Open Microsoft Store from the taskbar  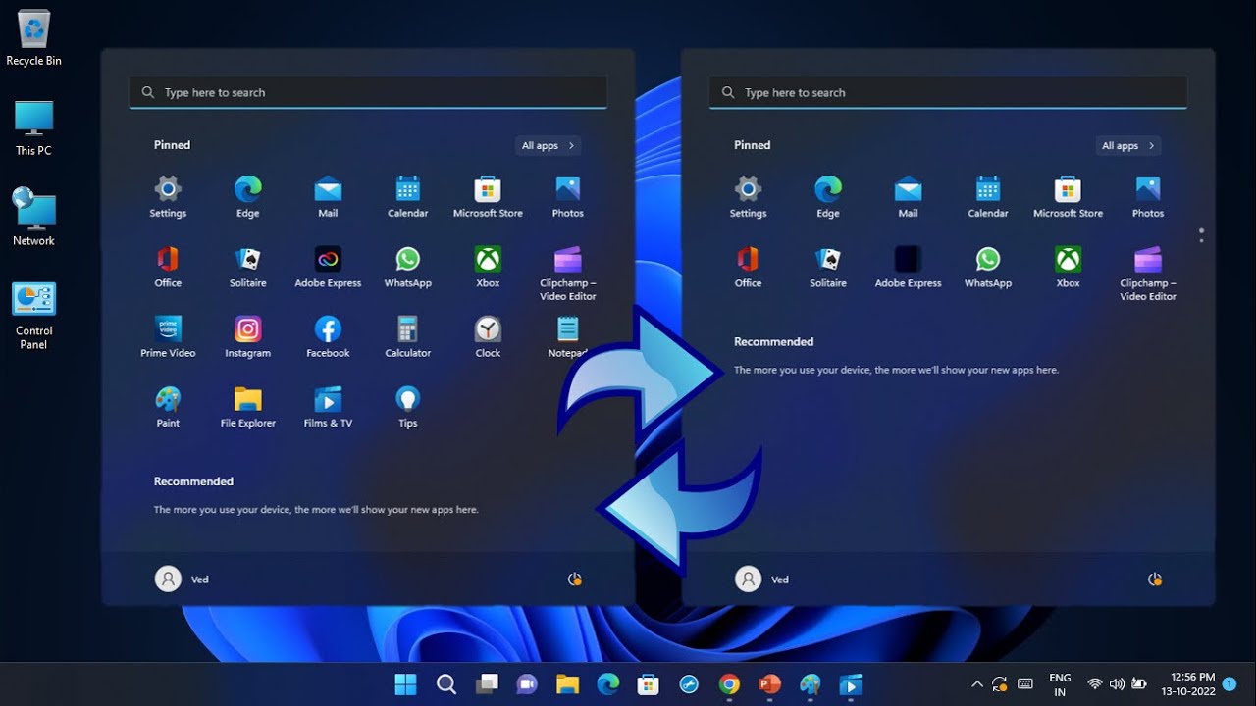(x=648, y=683)
